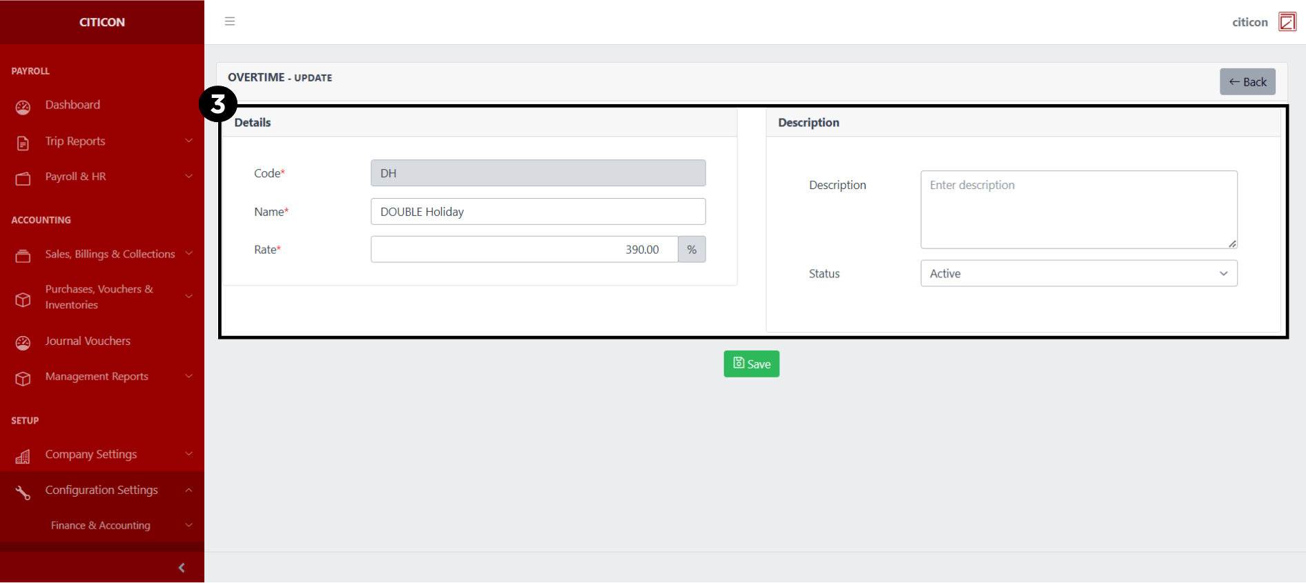Image resolution: width=1306 pixels, height=583 pixels.
Task: Click the Payroll & HR folder icon
Action: [23, 179]
